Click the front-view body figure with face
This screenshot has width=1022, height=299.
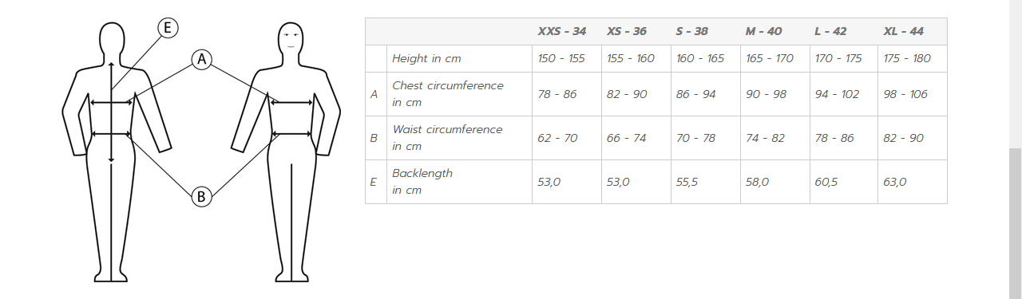286,151
